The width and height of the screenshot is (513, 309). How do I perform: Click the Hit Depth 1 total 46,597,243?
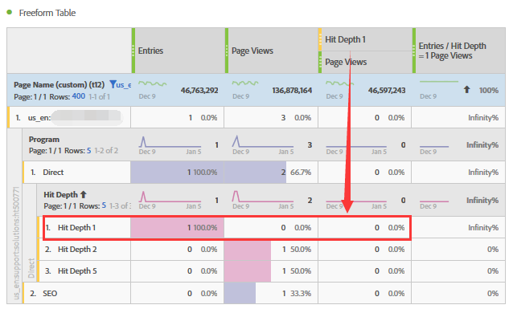click(387, 91)
